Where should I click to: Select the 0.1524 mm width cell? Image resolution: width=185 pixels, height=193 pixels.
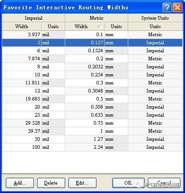click(84, 50)
